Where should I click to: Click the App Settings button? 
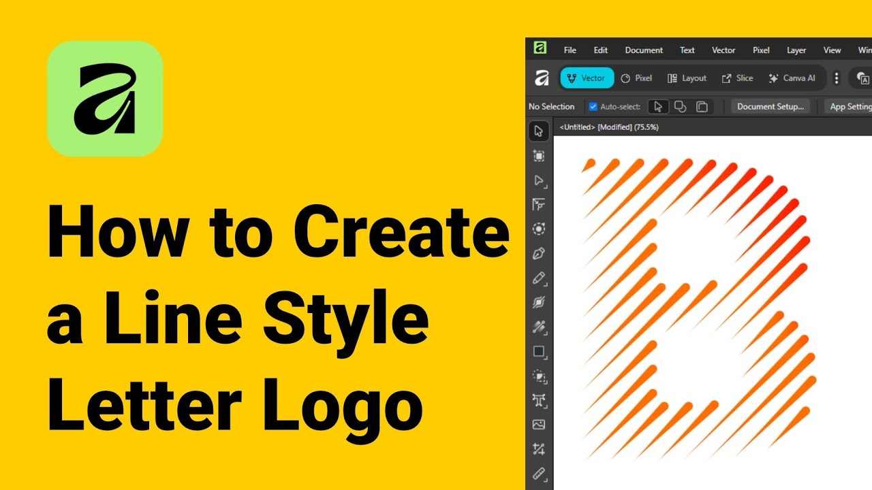pyautogui.click(x=849, y=107)
